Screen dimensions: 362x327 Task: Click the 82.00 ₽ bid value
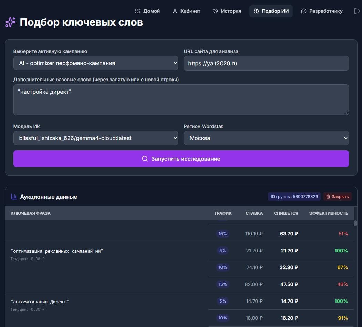coord(254,284)
